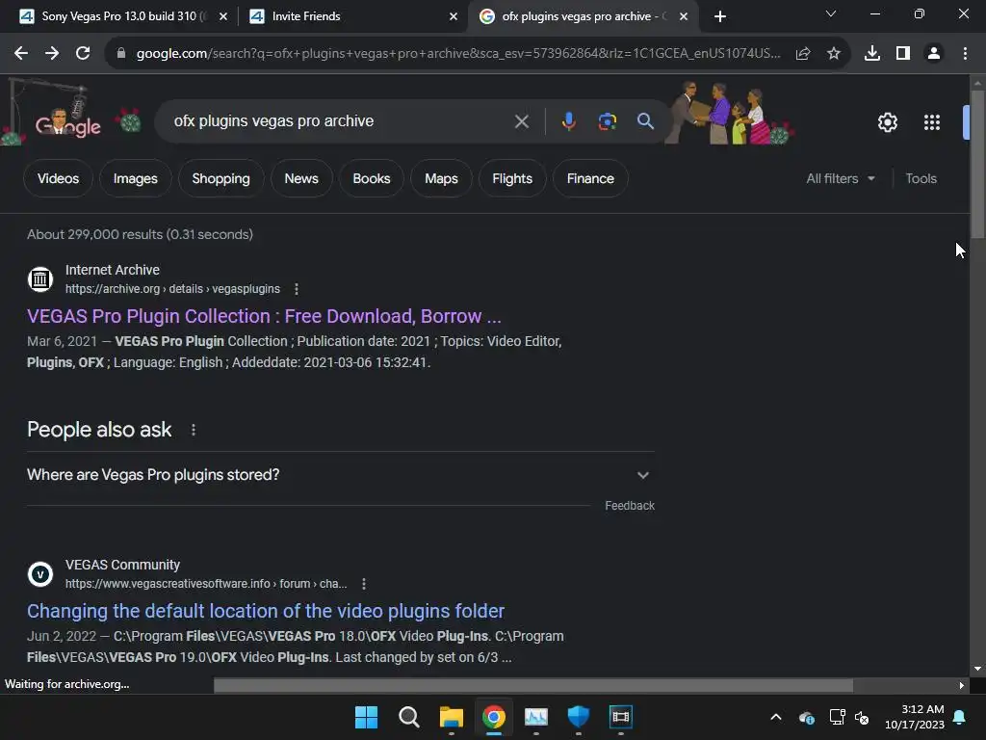The height and width of the screenshot is (740, 986).
Task: Open a new browser tab
Action: (720, 16)
